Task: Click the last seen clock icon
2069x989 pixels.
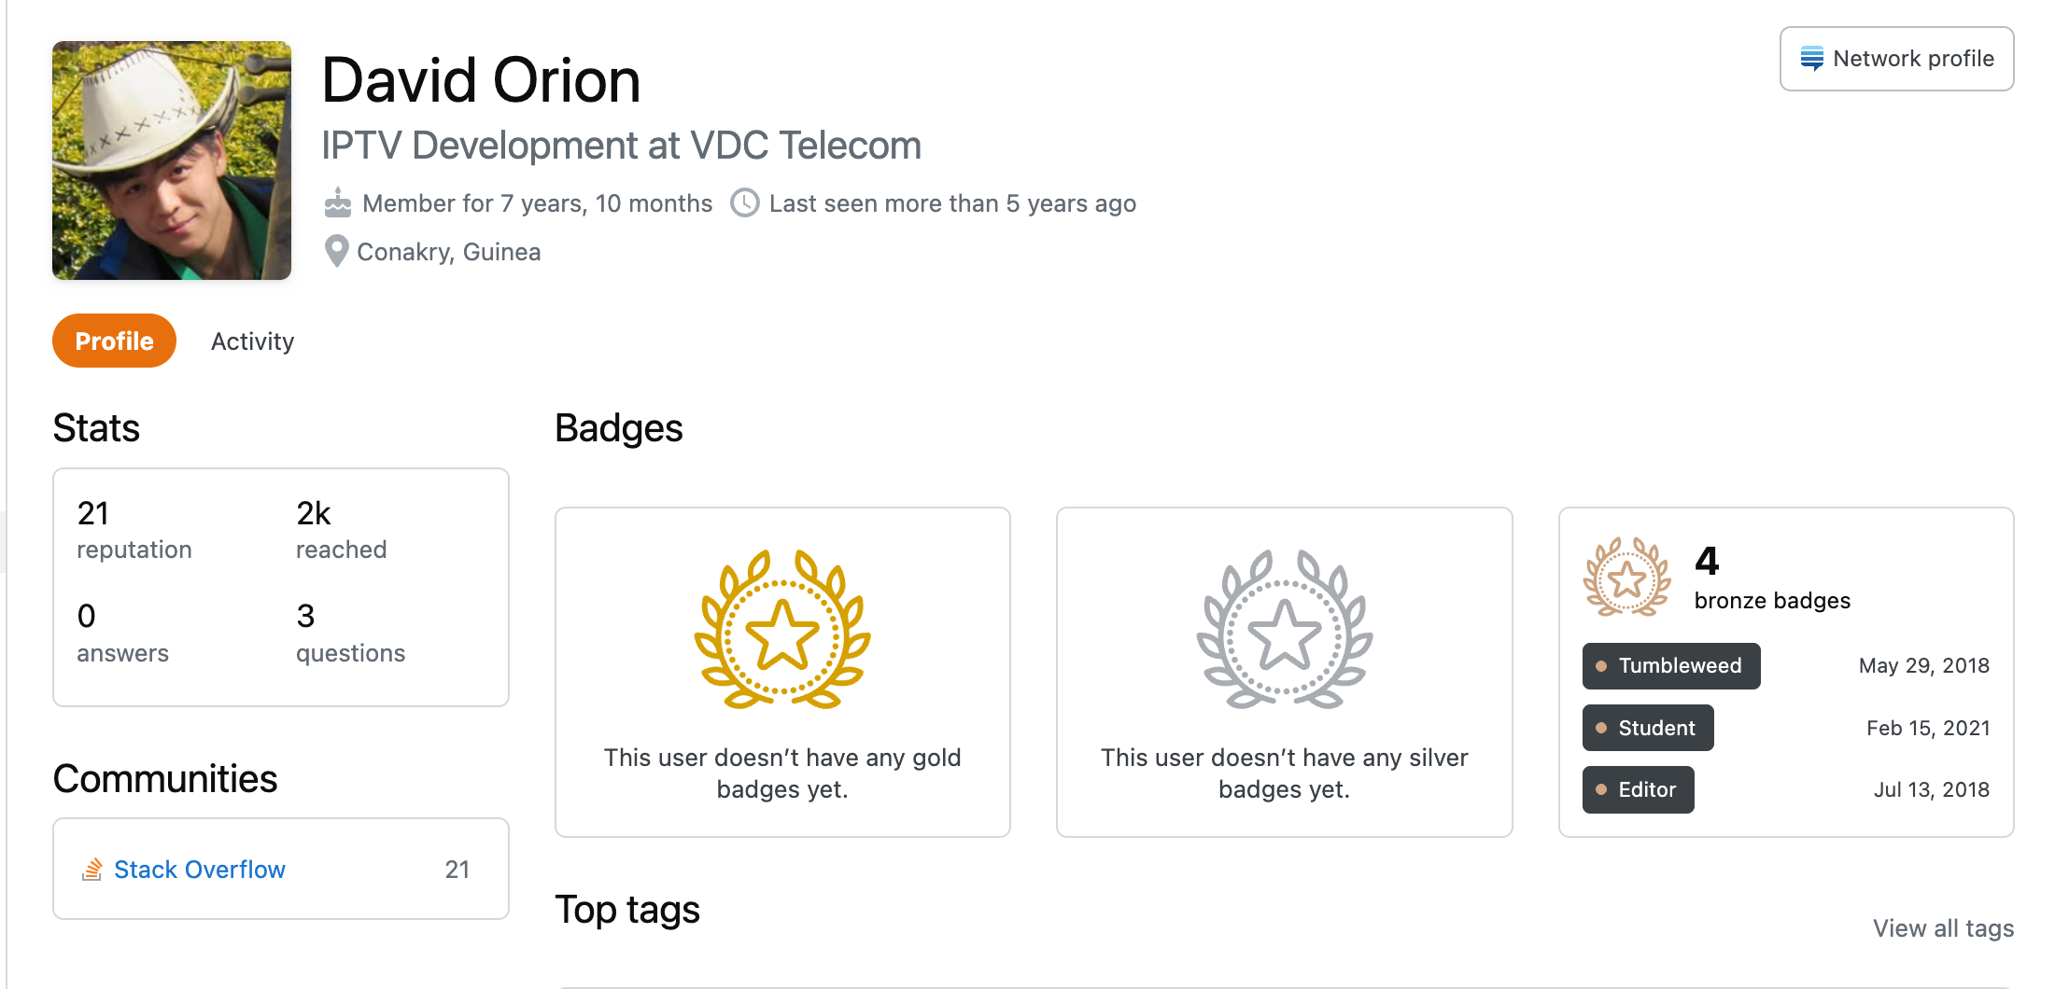Action: coord(744,202)
